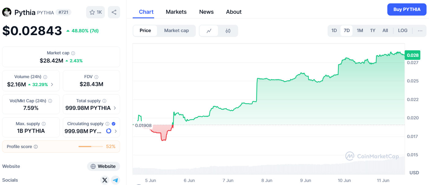
Task: Click FDV info icon
Action: coord(96,77)
